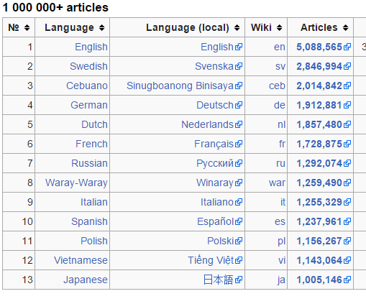Click sort arrows in Language column header
The height and width of the screenshot is (304, 366).
(102, 27)
